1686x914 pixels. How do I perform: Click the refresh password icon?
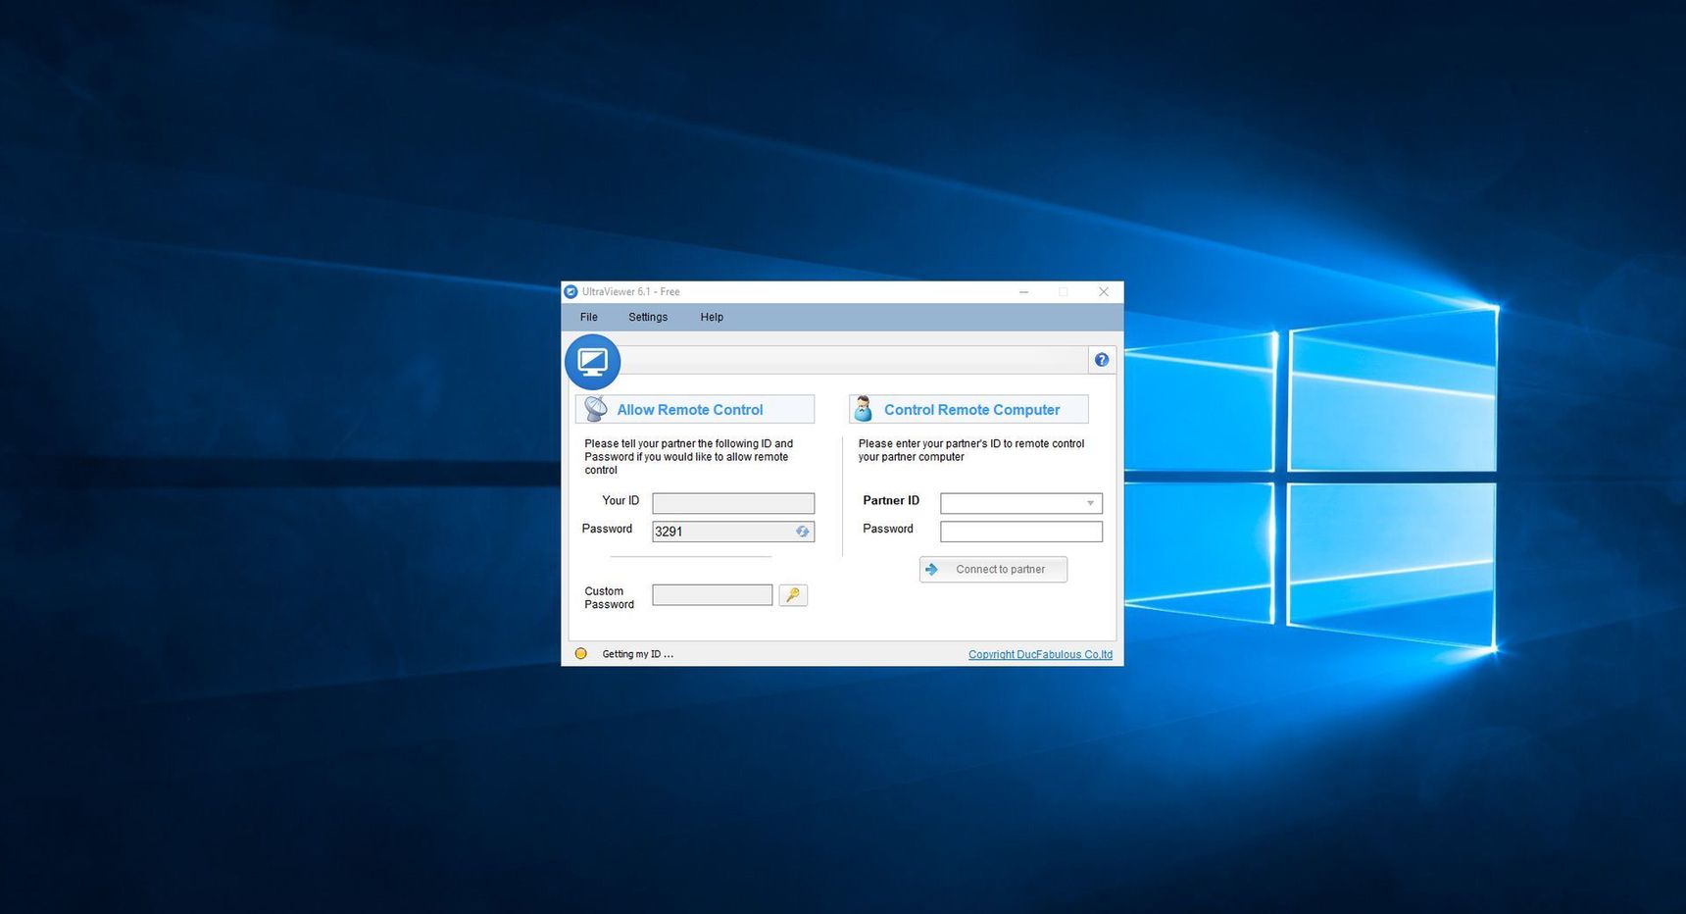click(x=802, y=532)
